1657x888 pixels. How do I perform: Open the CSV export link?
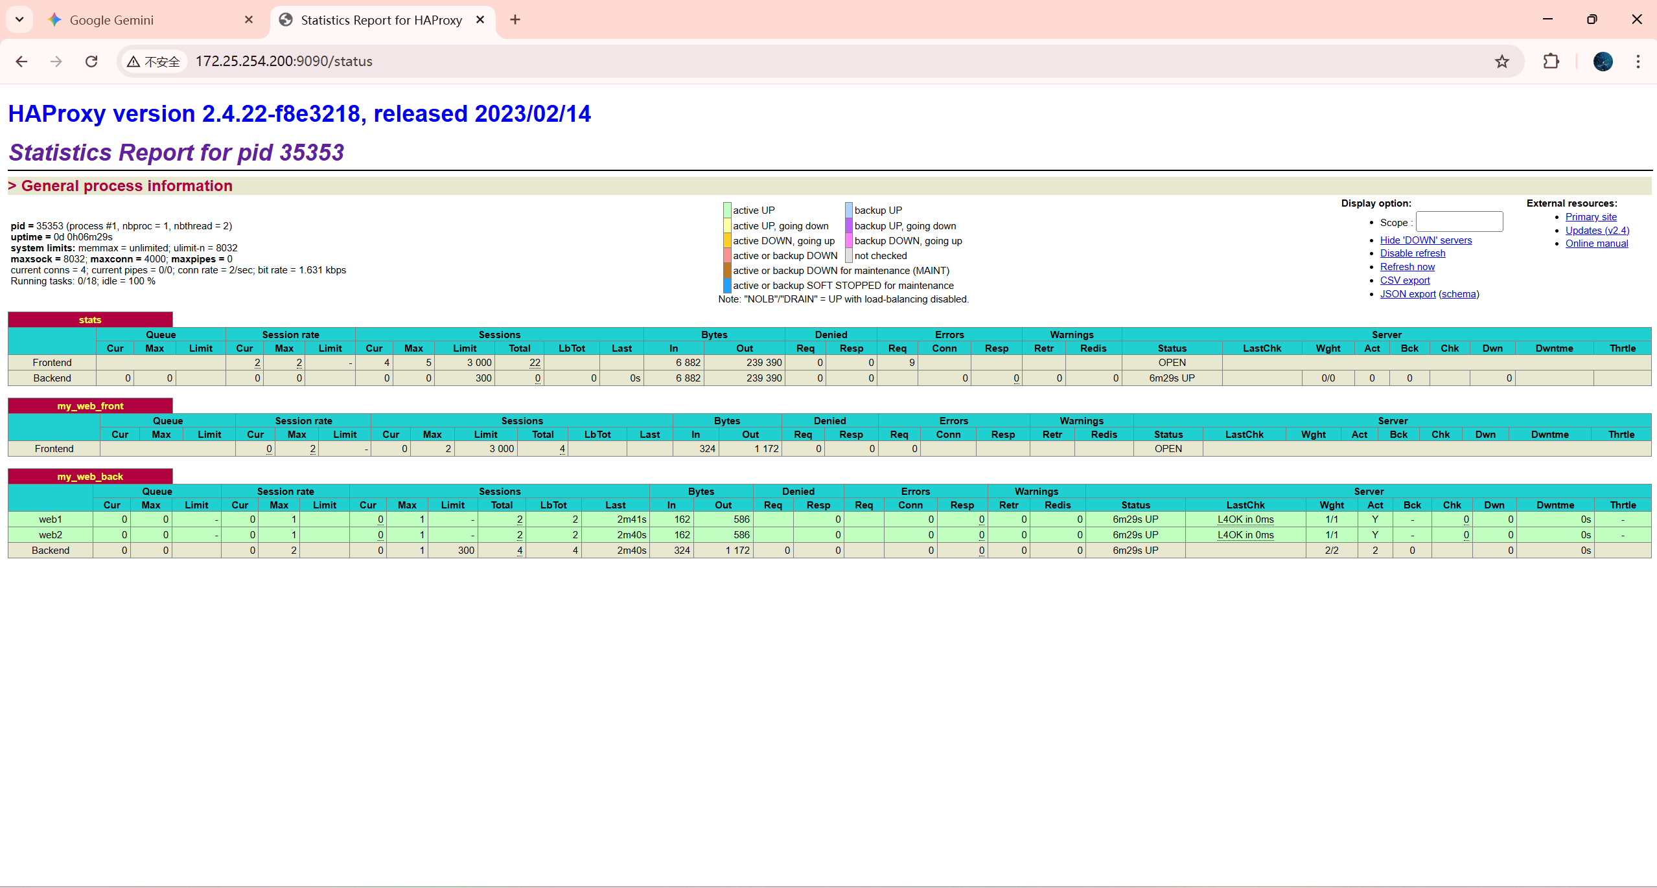1404,280
